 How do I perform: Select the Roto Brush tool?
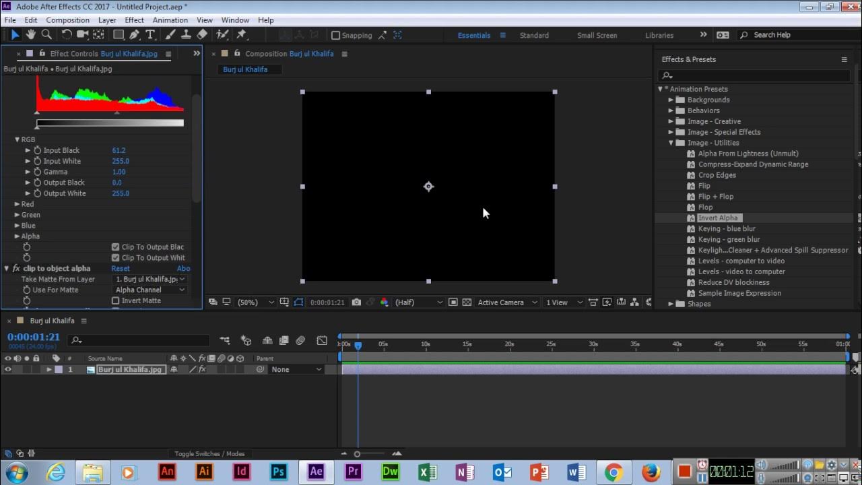[x=222, y=34]
